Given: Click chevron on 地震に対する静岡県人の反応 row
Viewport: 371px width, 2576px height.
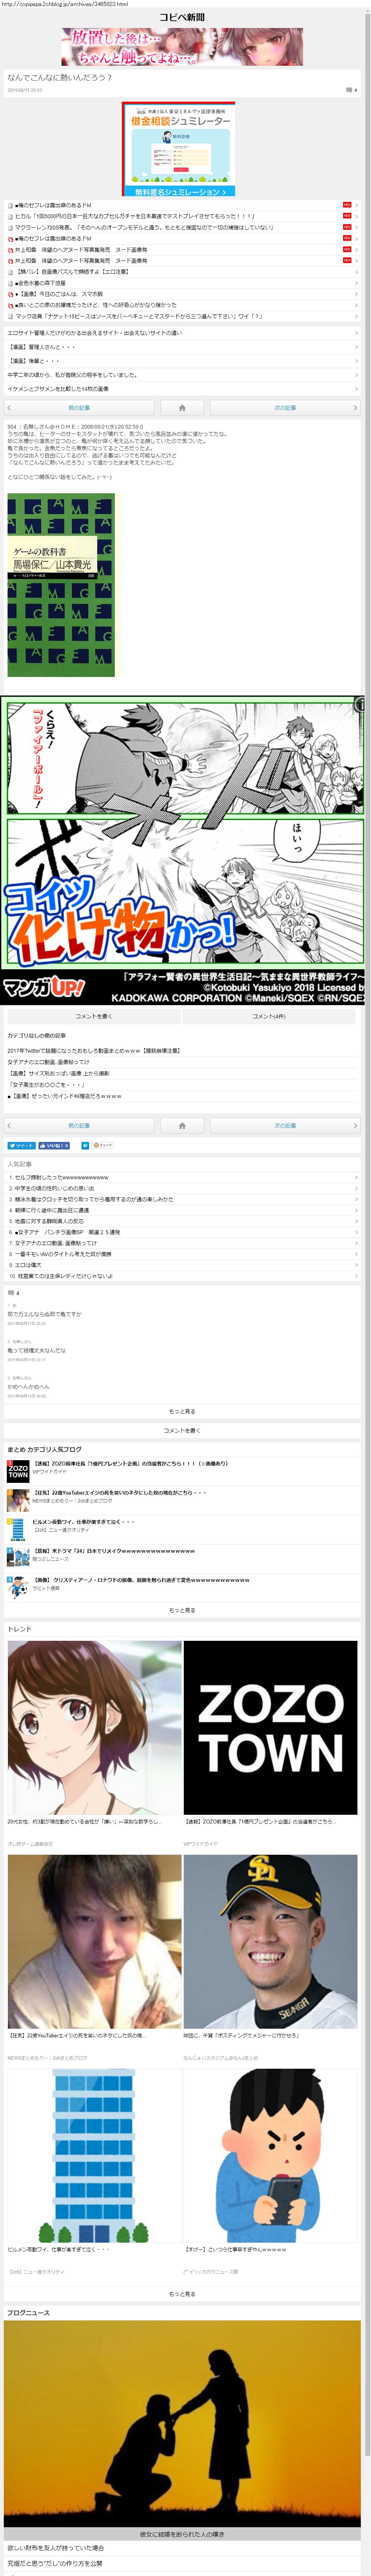Looking at the screenshot, I should (356, 1221).
